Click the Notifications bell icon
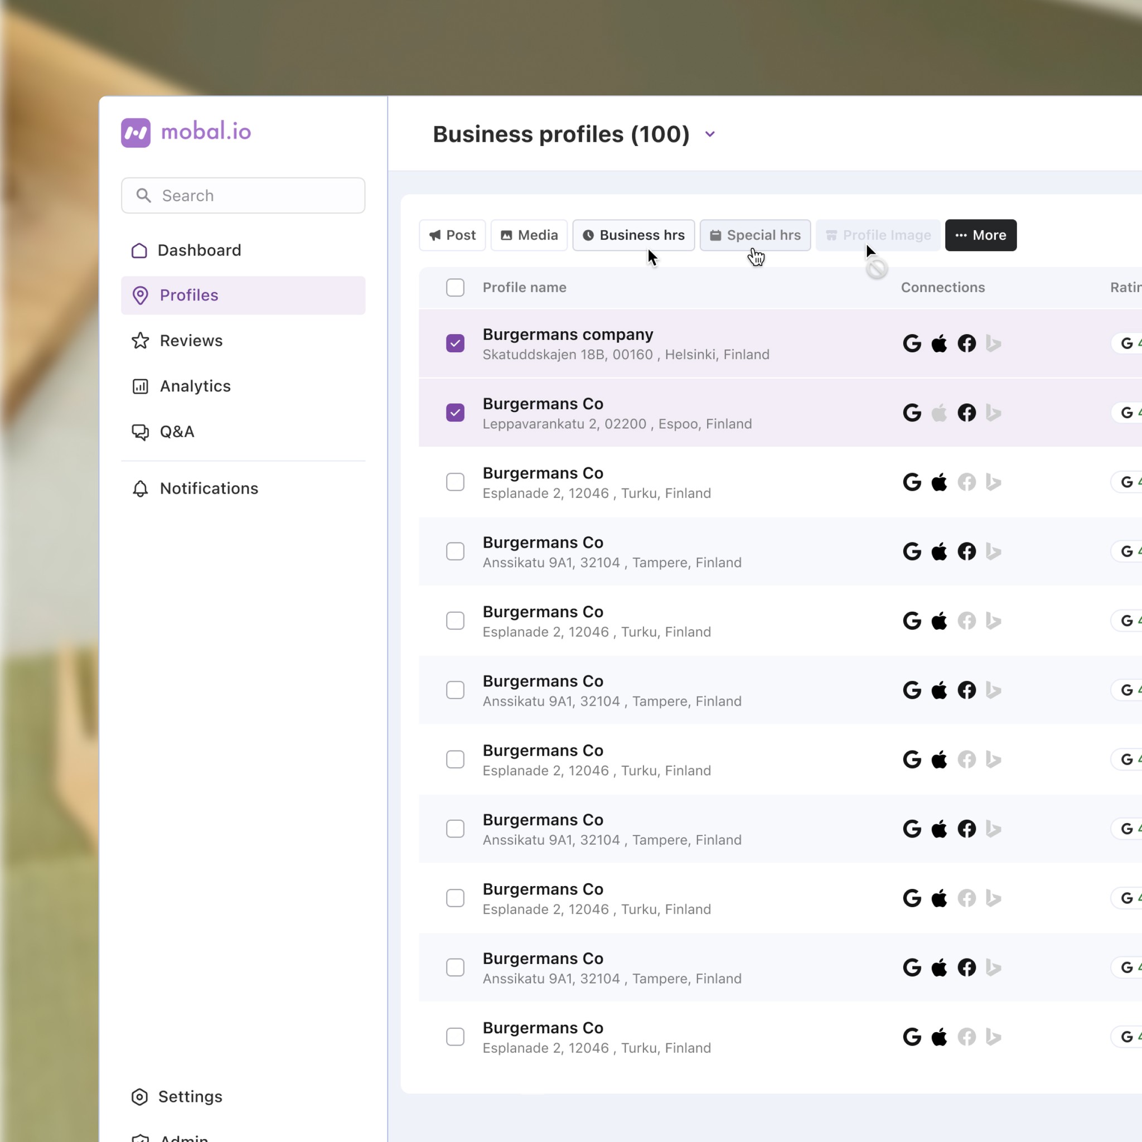 click(140, 488)
